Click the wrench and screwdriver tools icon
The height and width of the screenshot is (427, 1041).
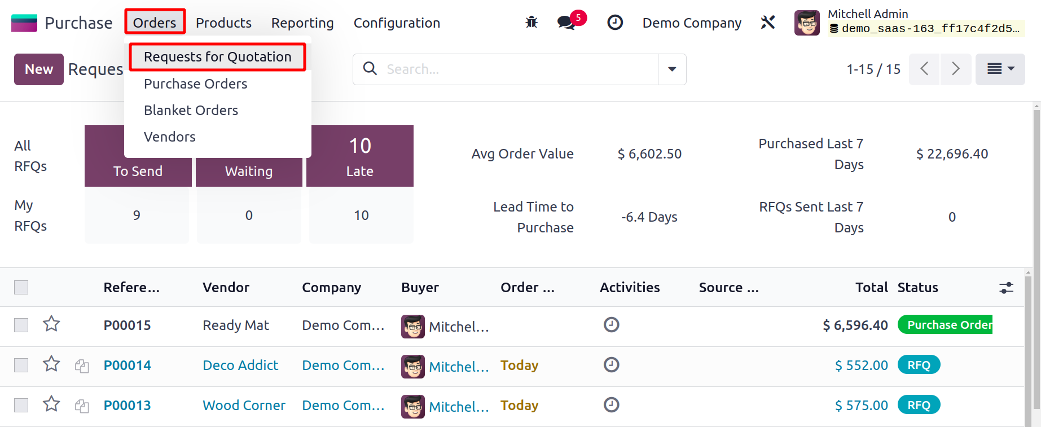[768, 23]
